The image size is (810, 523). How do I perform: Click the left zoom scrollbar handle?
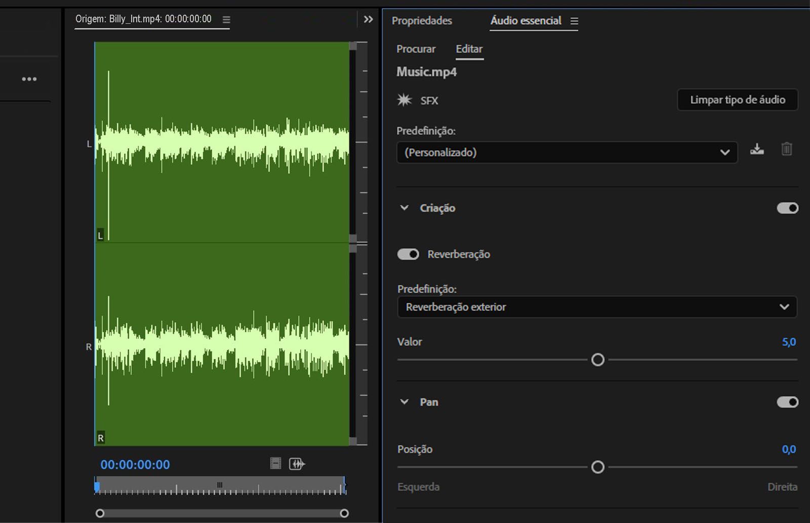pyautogui.click(x=100, y=513)
